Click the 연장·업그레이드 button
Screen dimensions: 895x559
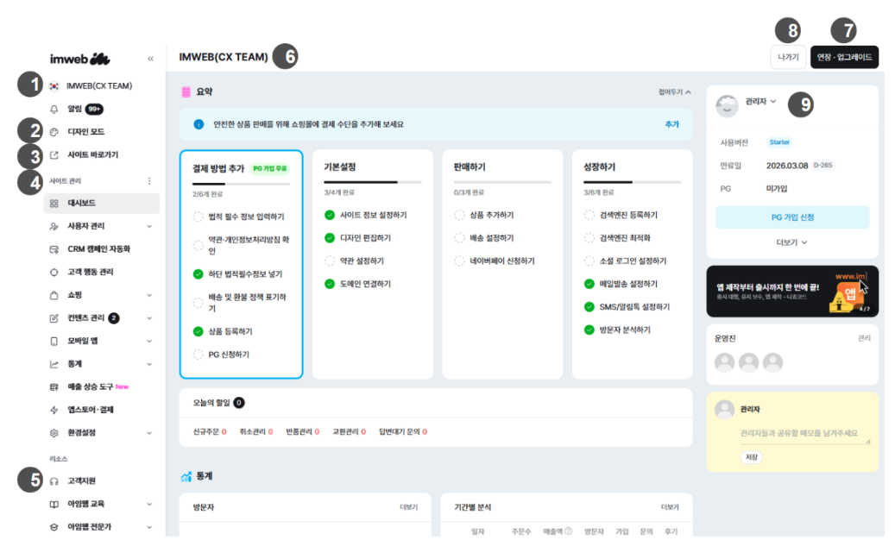(x=844, y=57)
